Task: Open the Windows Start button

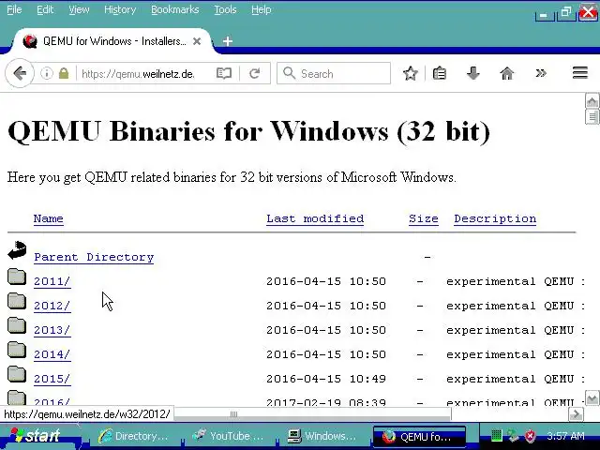Action: 39,436
